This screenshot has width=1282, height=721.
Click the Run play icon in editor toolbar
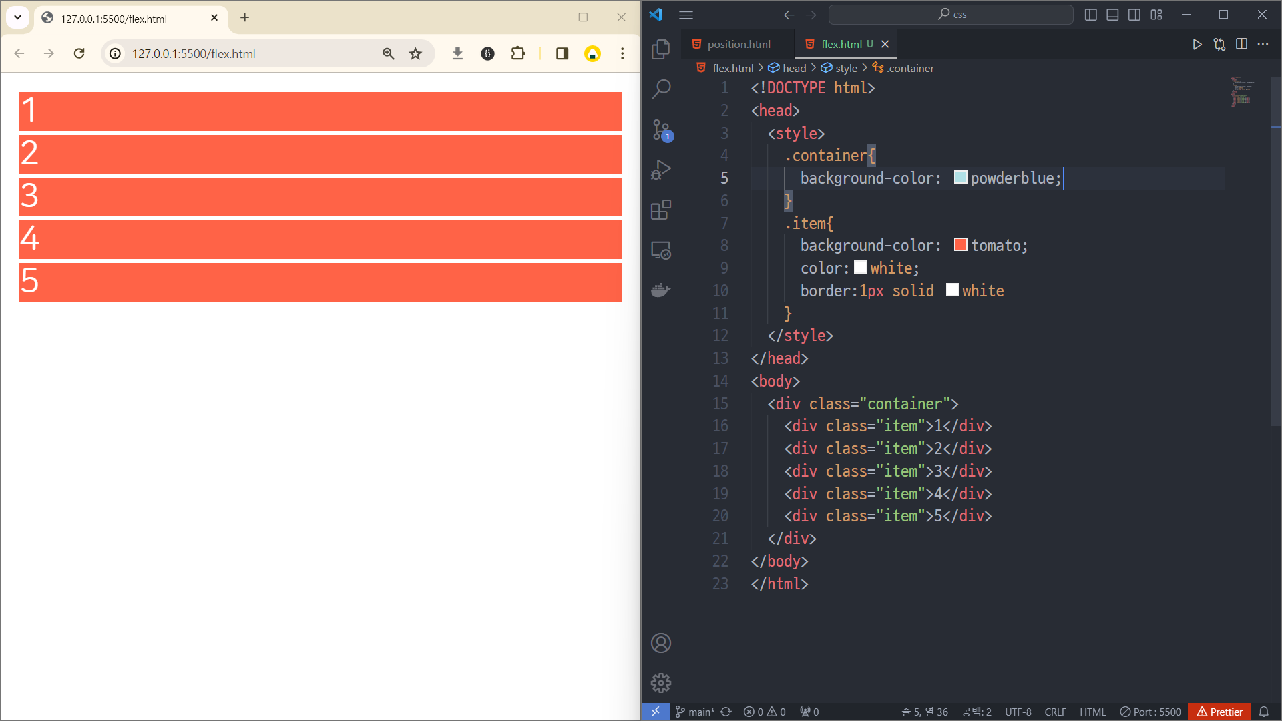tap(1197, 44)
